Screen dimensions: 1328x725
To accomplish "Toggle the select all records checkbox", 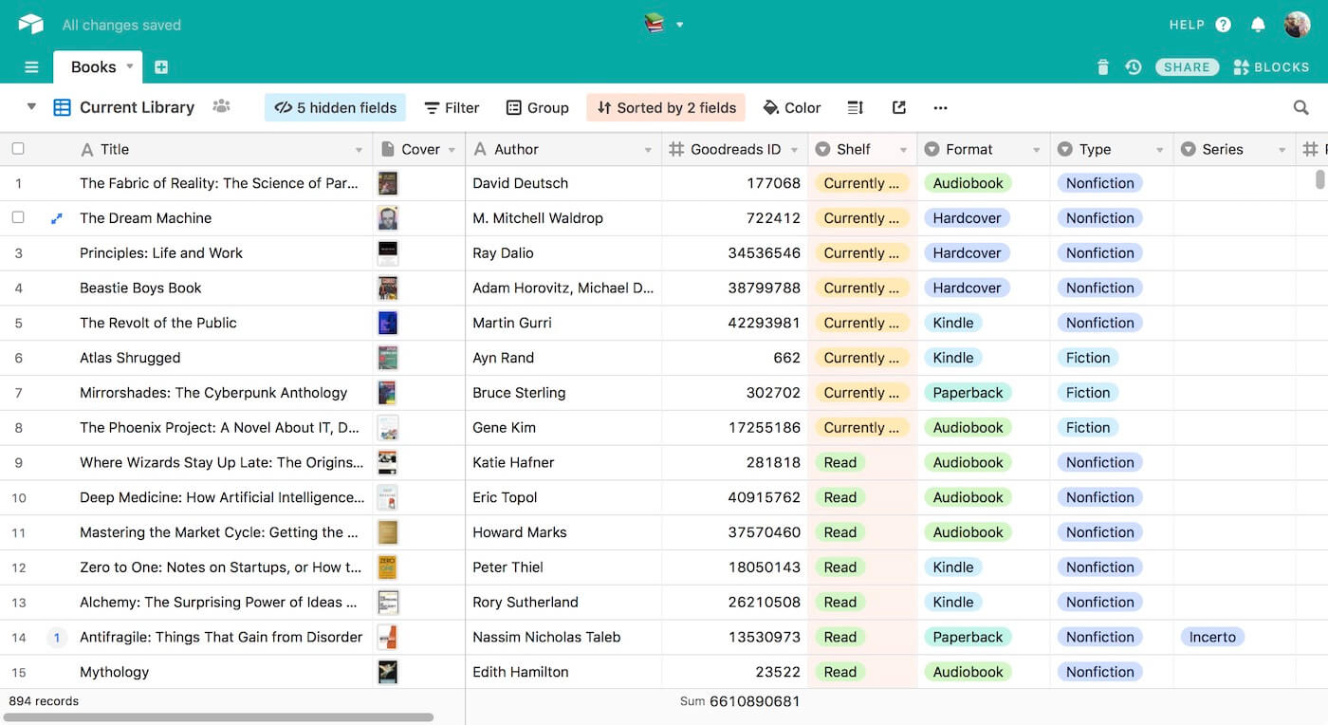I will (x=18, y=148).
